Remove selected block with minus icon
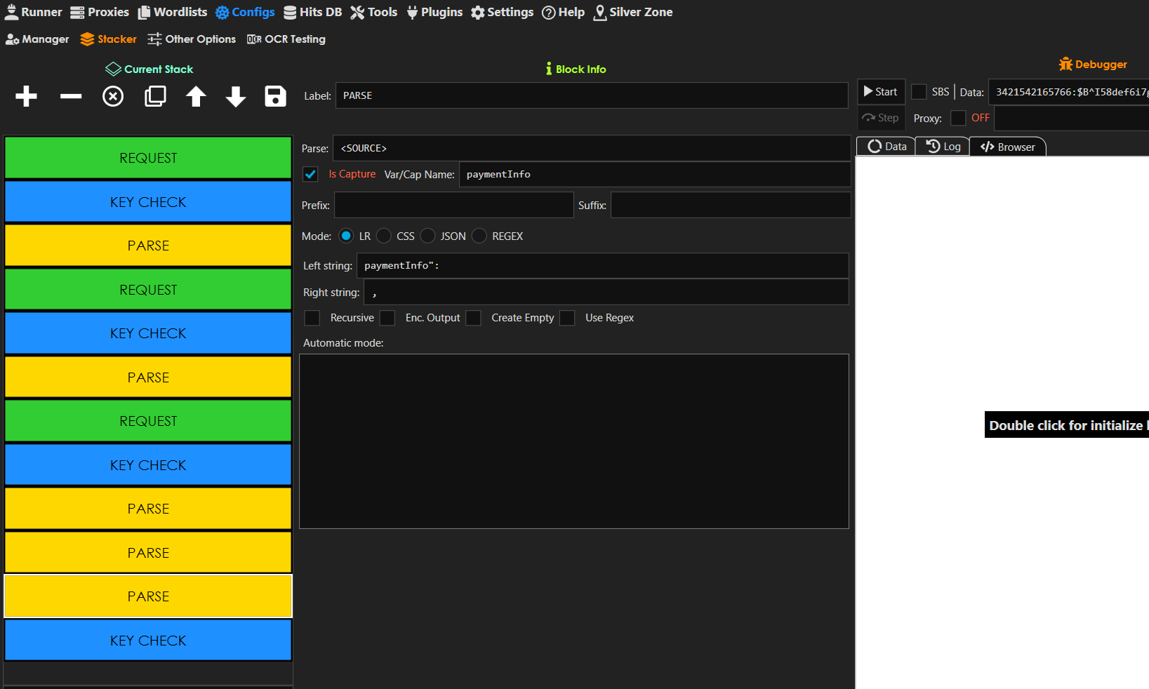Screen dimensions: 1149x689 tap(71, 96)
